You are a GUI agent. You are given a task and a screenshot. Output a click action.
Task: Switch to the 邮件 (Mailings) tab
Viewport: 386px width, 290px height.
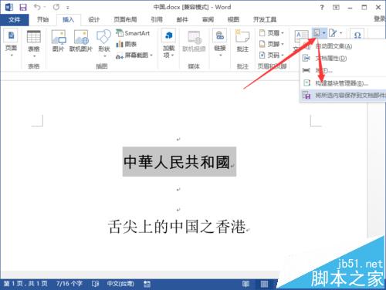click(x=182, y=19)
